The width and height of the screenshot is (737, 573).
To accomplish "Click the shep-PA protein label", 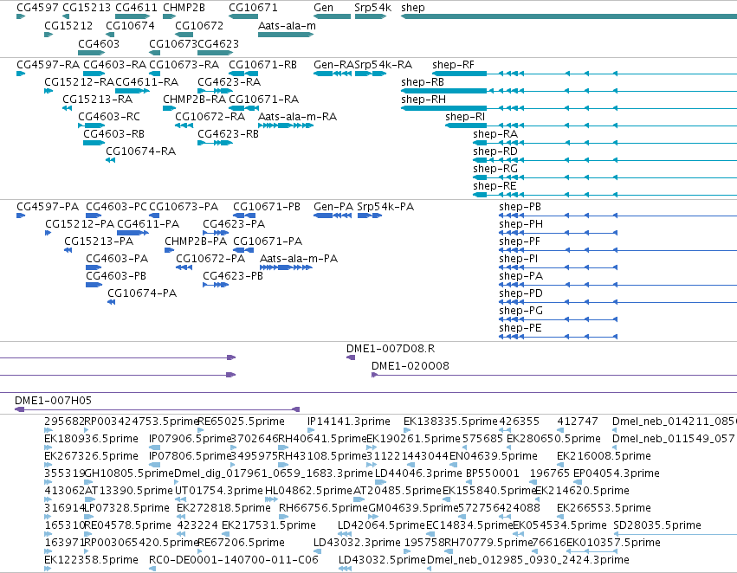I will coord(520,276).
